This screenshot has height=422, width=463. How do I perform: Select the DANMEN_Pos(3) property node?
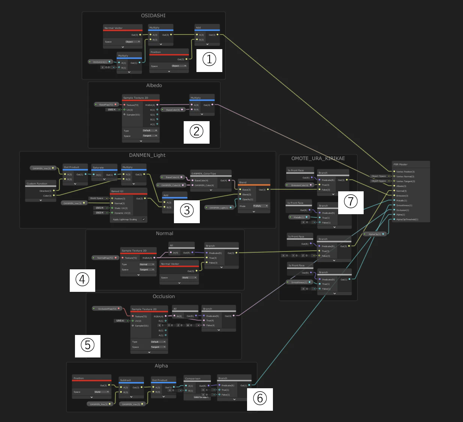pyautogui.click(x=100, y=404)
